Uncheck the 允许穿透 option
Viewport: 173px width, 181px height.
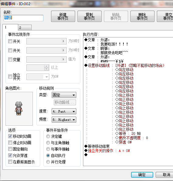click(x=10, y=155)
